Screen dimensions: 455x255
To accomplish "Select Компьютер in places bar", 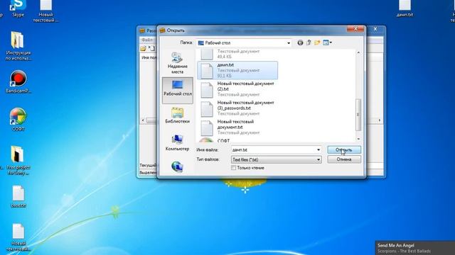I will (x=177, y=143).
